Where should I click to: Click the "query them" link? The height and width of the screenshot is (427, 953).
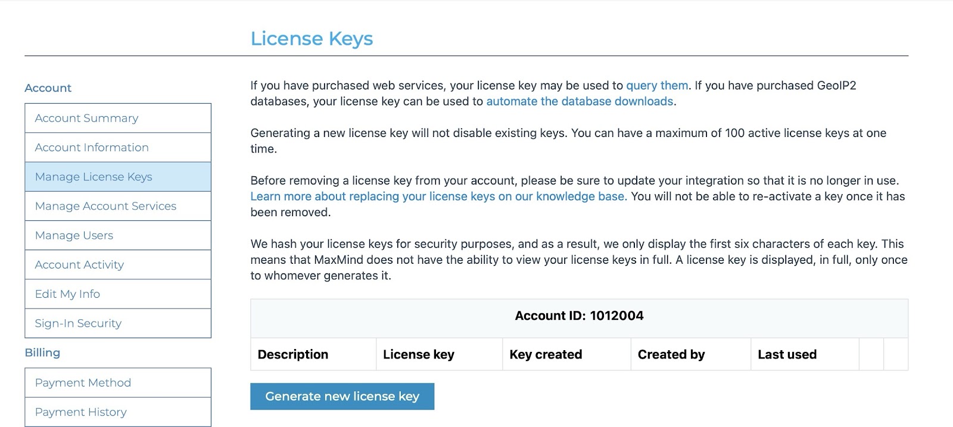(x=657, y=85)
